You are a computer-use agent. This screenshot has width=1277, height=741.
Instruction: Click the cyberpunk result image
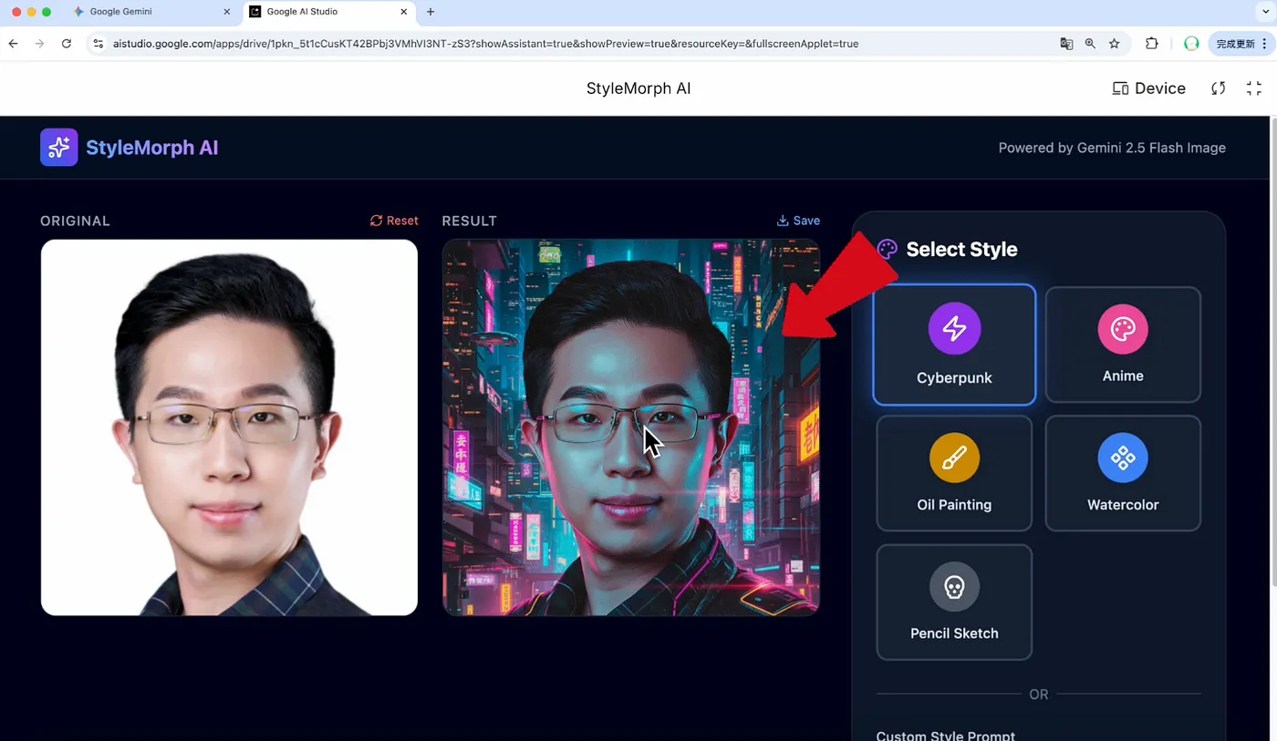click(631, 427)
